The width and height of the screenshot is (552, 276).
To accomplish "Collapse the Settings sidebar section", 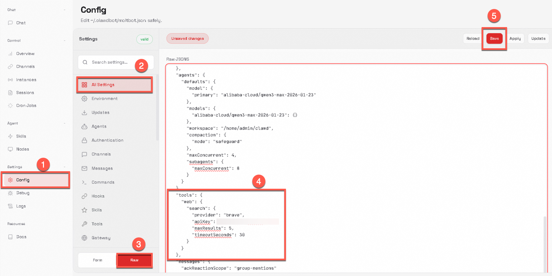I will (x=64, y=167).
